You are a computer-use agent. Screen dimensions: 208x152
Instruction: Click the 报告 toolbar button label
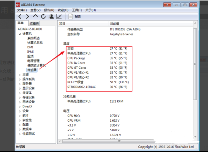point(78,16)
